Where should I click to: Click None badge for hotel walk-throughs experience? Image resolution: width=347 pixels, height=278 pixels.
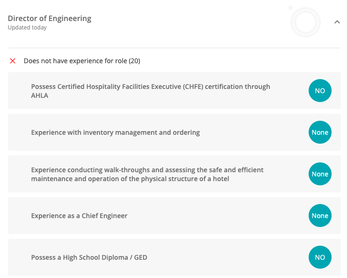click(x=320, y=174)
